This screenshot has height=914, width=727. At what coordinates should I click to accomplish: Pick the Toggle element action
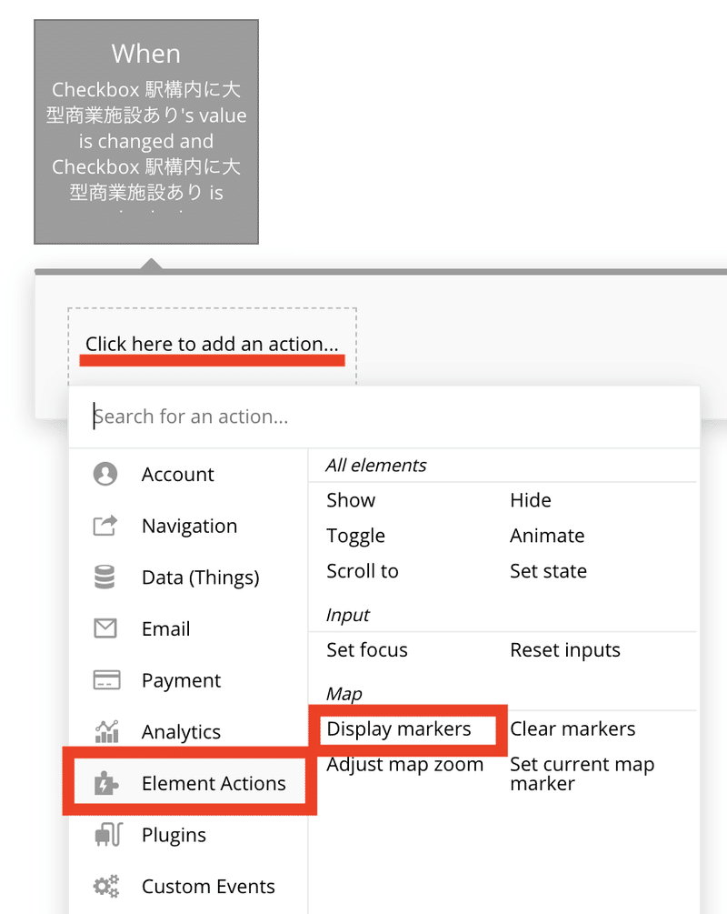click(355, 536)
